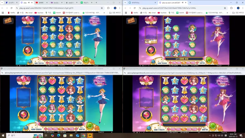The height and width of the screenshot is (138, 245).
Task: Bookmark page with star in right Chrome window
Action: pyautogui.click(x=225, y=8)
